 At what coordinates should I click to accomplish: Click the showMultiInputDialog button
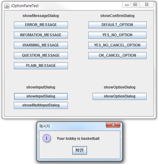click(x=41, y=105)
